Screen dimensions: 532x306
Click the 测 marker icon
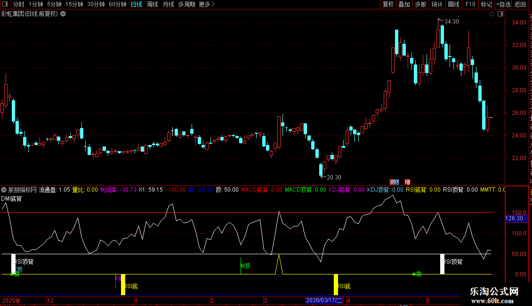click(392, 182)
